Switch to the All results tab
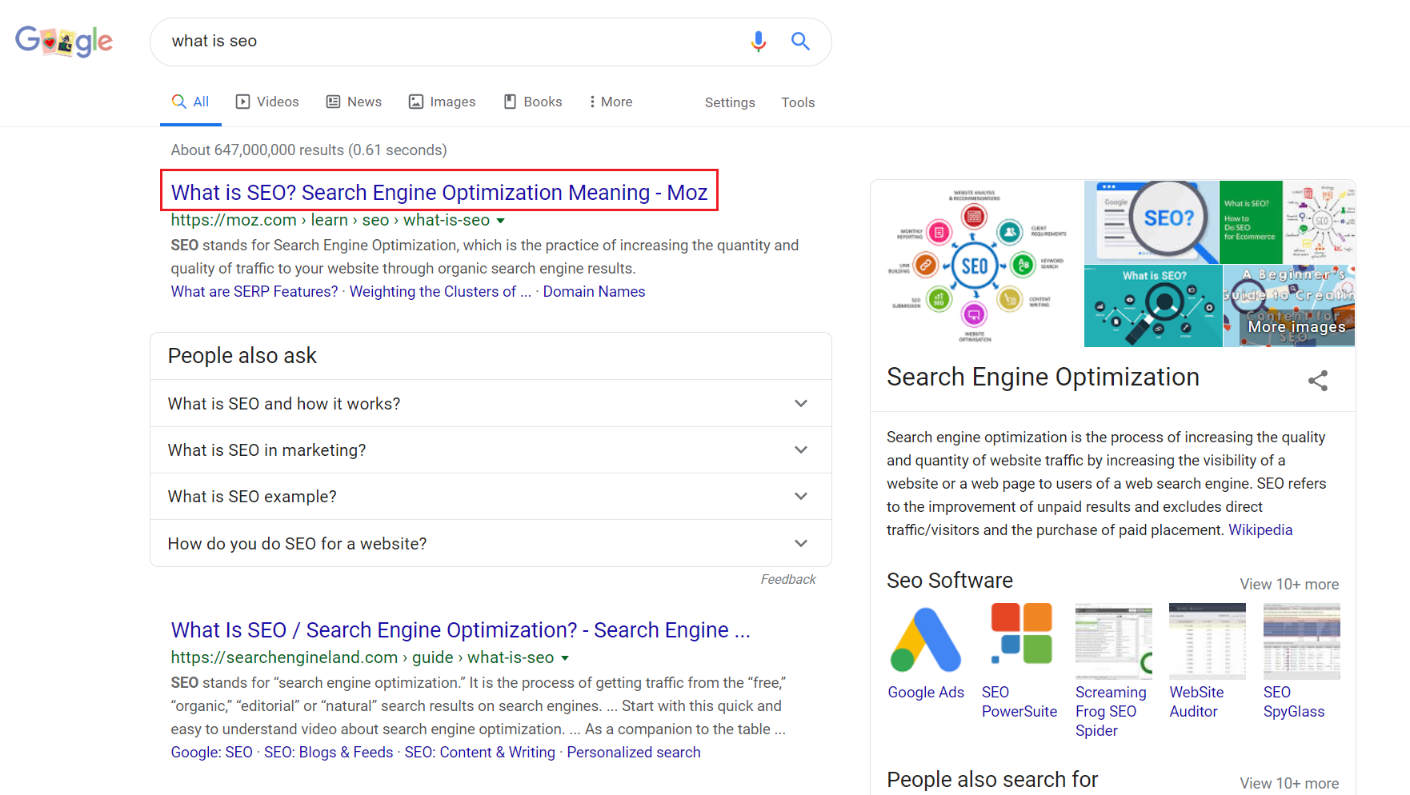Viewport: 1410px width, 795px height. (190, 102)
